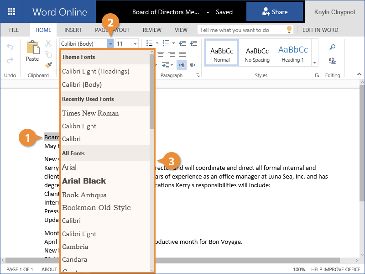The width and height of the screenshot is (365, 274).
Task: Switch to the INSERT tab
Action: pyautogui.click(x=73, y=30)
